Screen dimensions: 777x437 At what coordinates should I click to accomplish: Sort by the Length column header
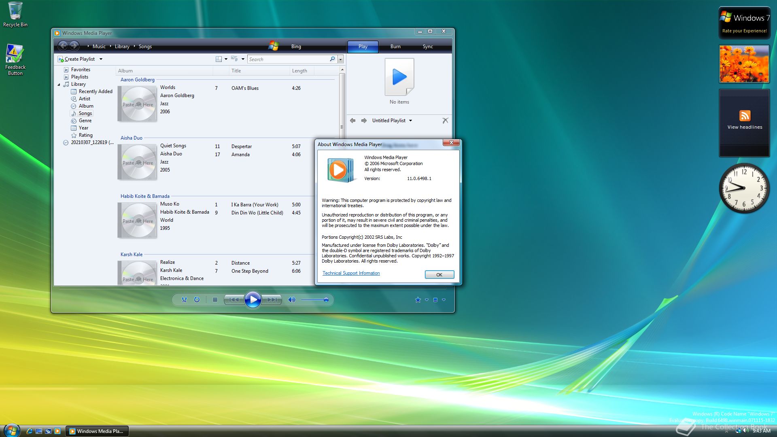point(301,71)
